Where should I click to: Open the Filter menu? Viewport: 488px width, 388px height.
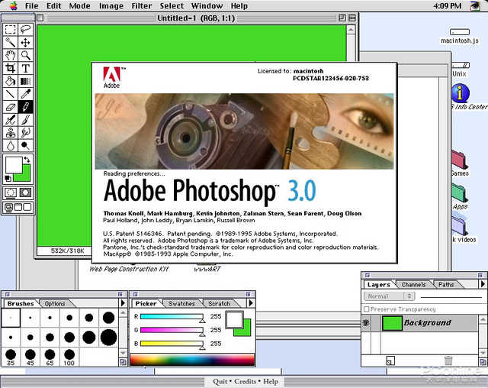(142, 6)
